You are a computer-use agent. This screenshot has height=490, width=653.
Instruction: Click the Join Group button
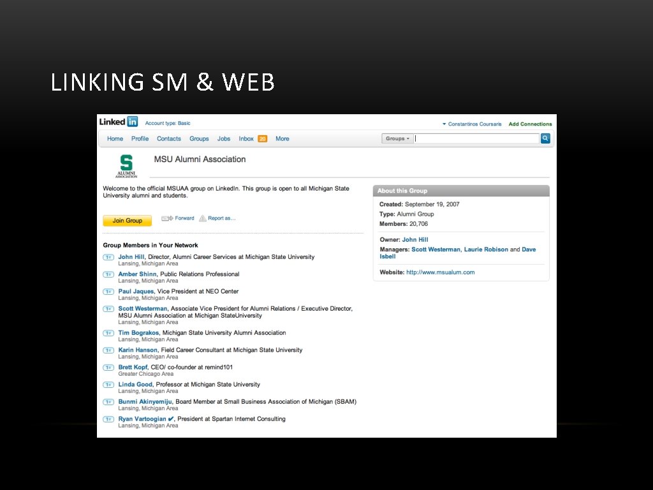coord(128,220)
